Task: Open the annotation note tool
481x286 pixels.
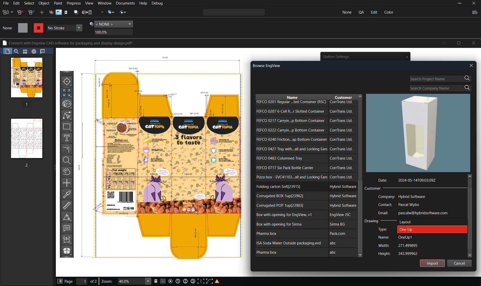Action: (67, 228)
